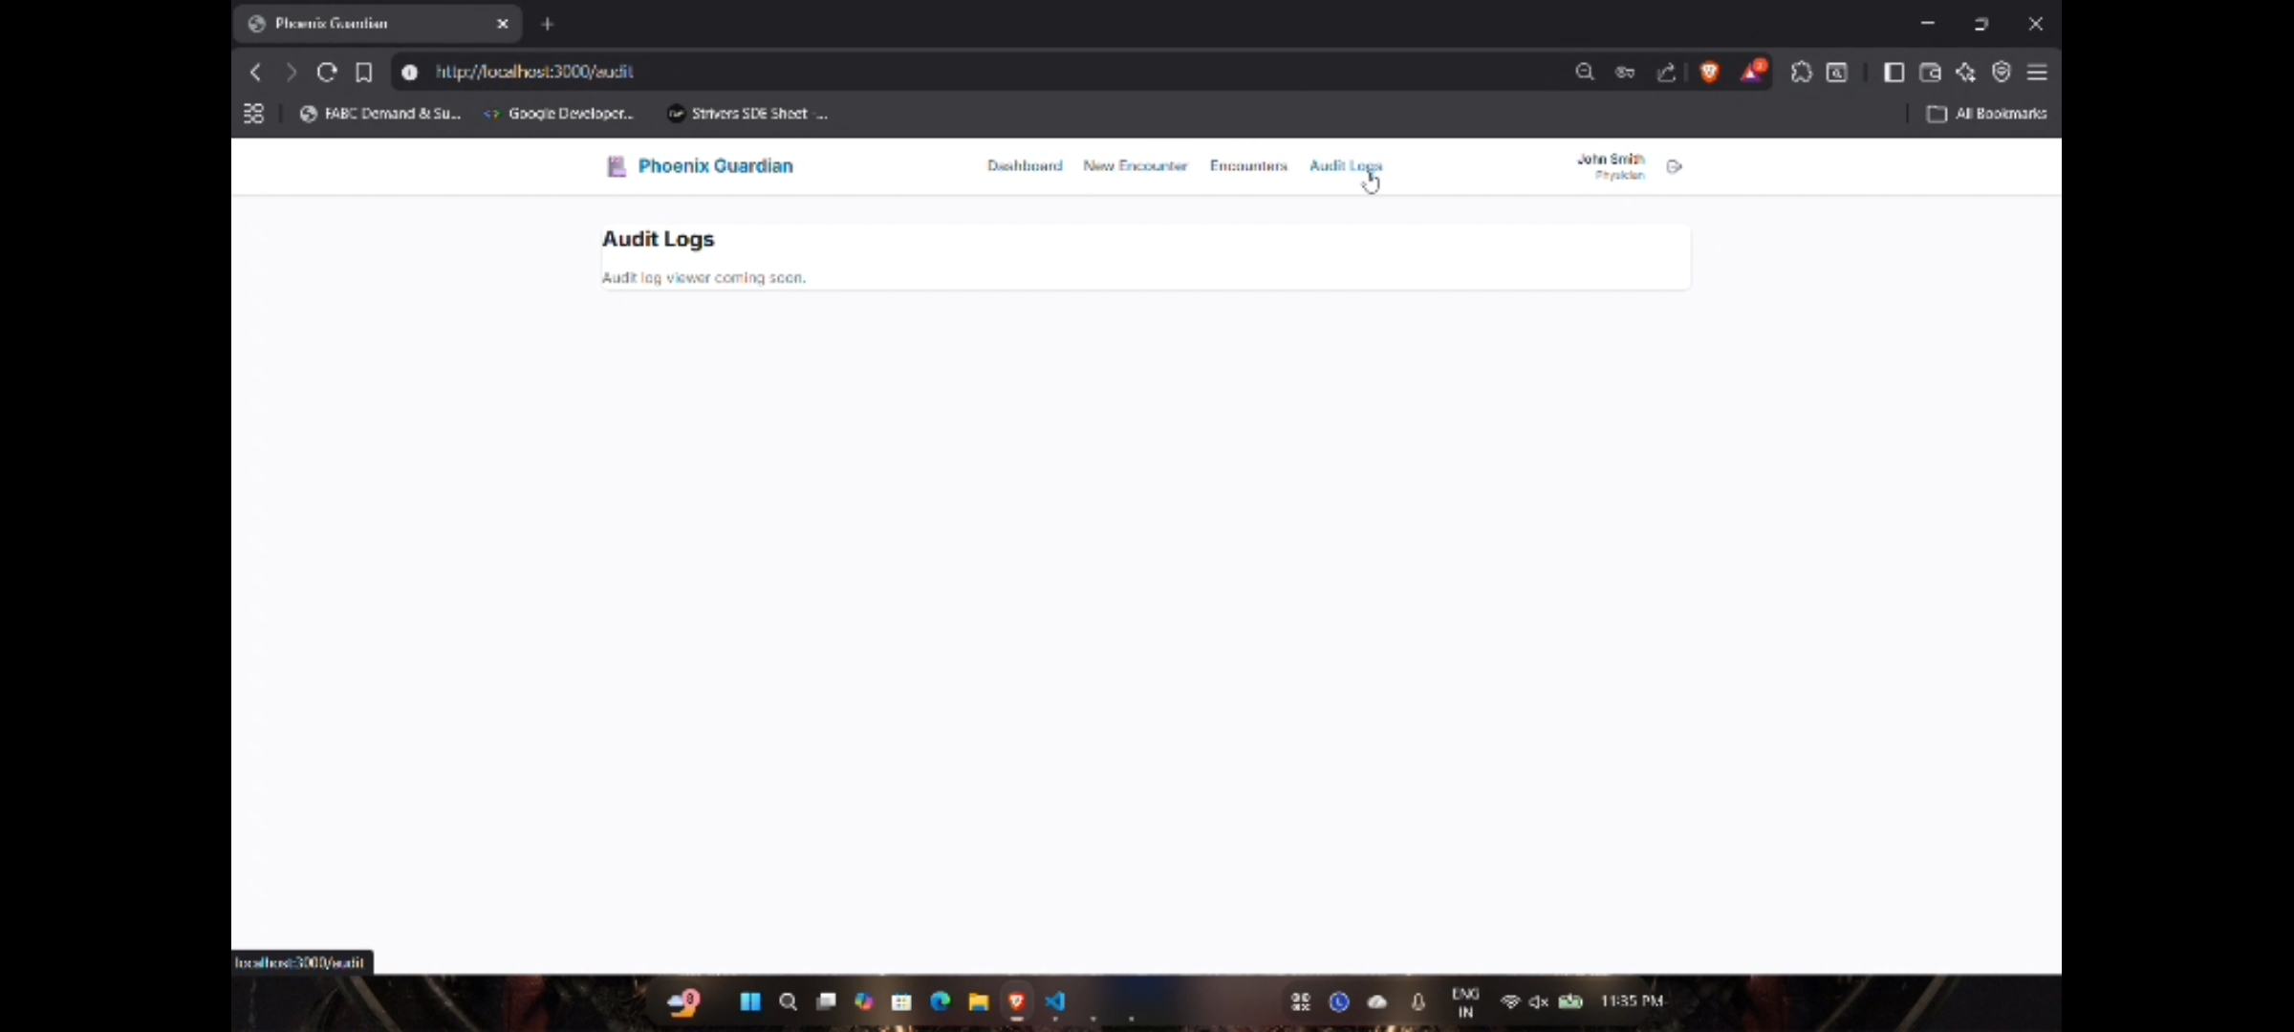Open the Brave Wallet icon
The image size is (2294, 1032).
click(x=1930, y=72)
